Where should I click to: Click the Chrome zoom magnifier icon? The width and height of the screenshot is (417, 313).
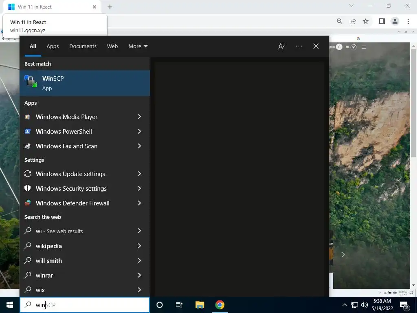click(x=339, y=21)
